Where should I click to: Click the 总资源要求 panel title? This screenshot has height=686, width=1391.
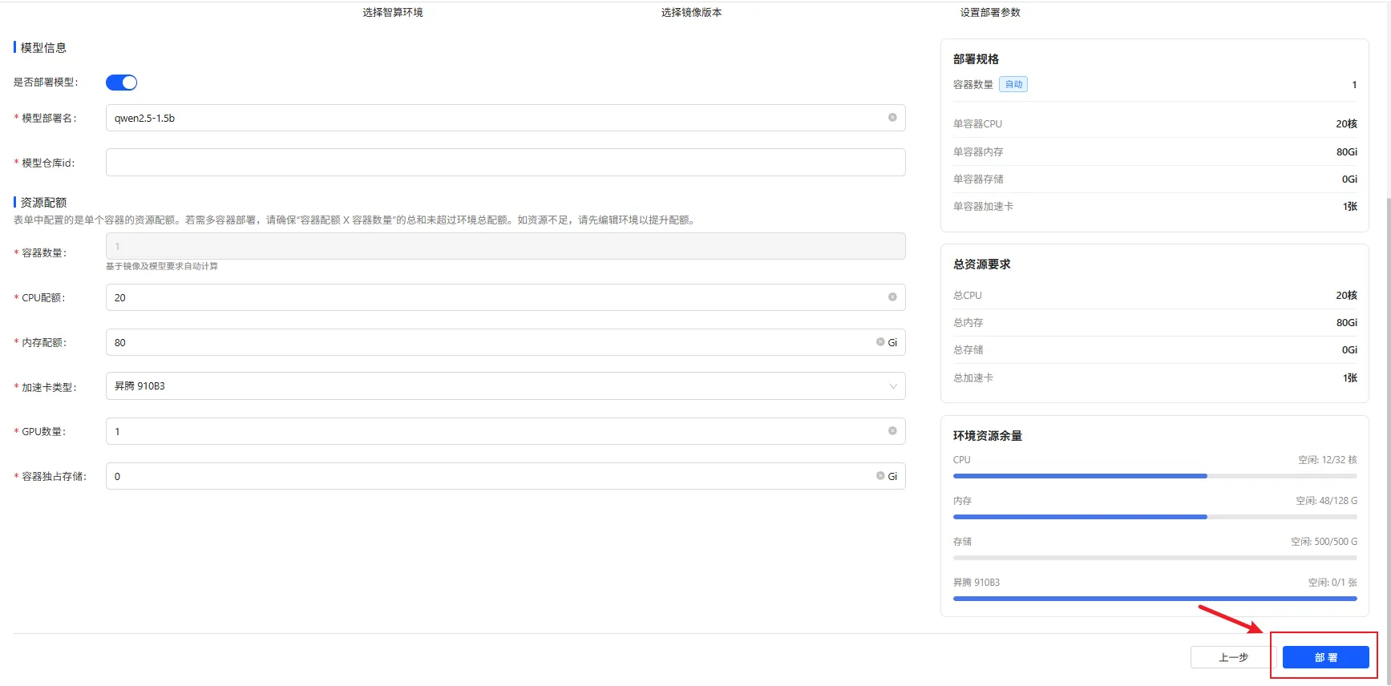click(982, 264)
